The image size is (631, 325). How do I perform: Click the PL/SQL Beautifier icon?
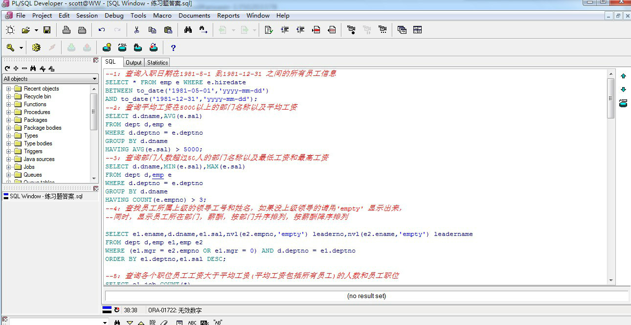[x=269, y=30]
